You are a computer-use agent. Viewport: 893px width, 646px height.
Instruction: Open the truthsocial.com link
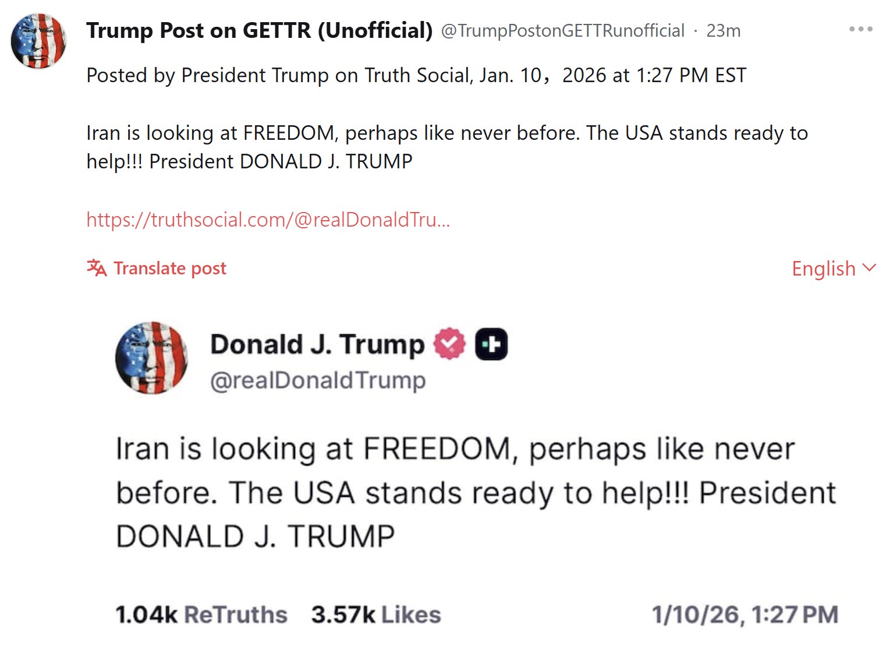[268, 220]
